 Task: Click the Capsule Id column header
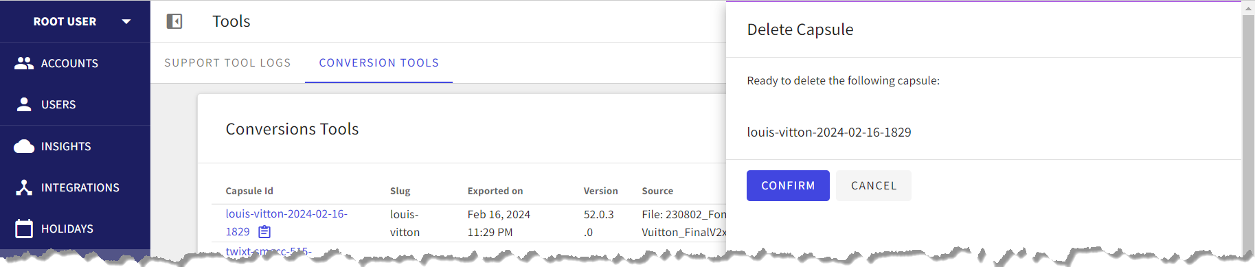pos(249,191)
